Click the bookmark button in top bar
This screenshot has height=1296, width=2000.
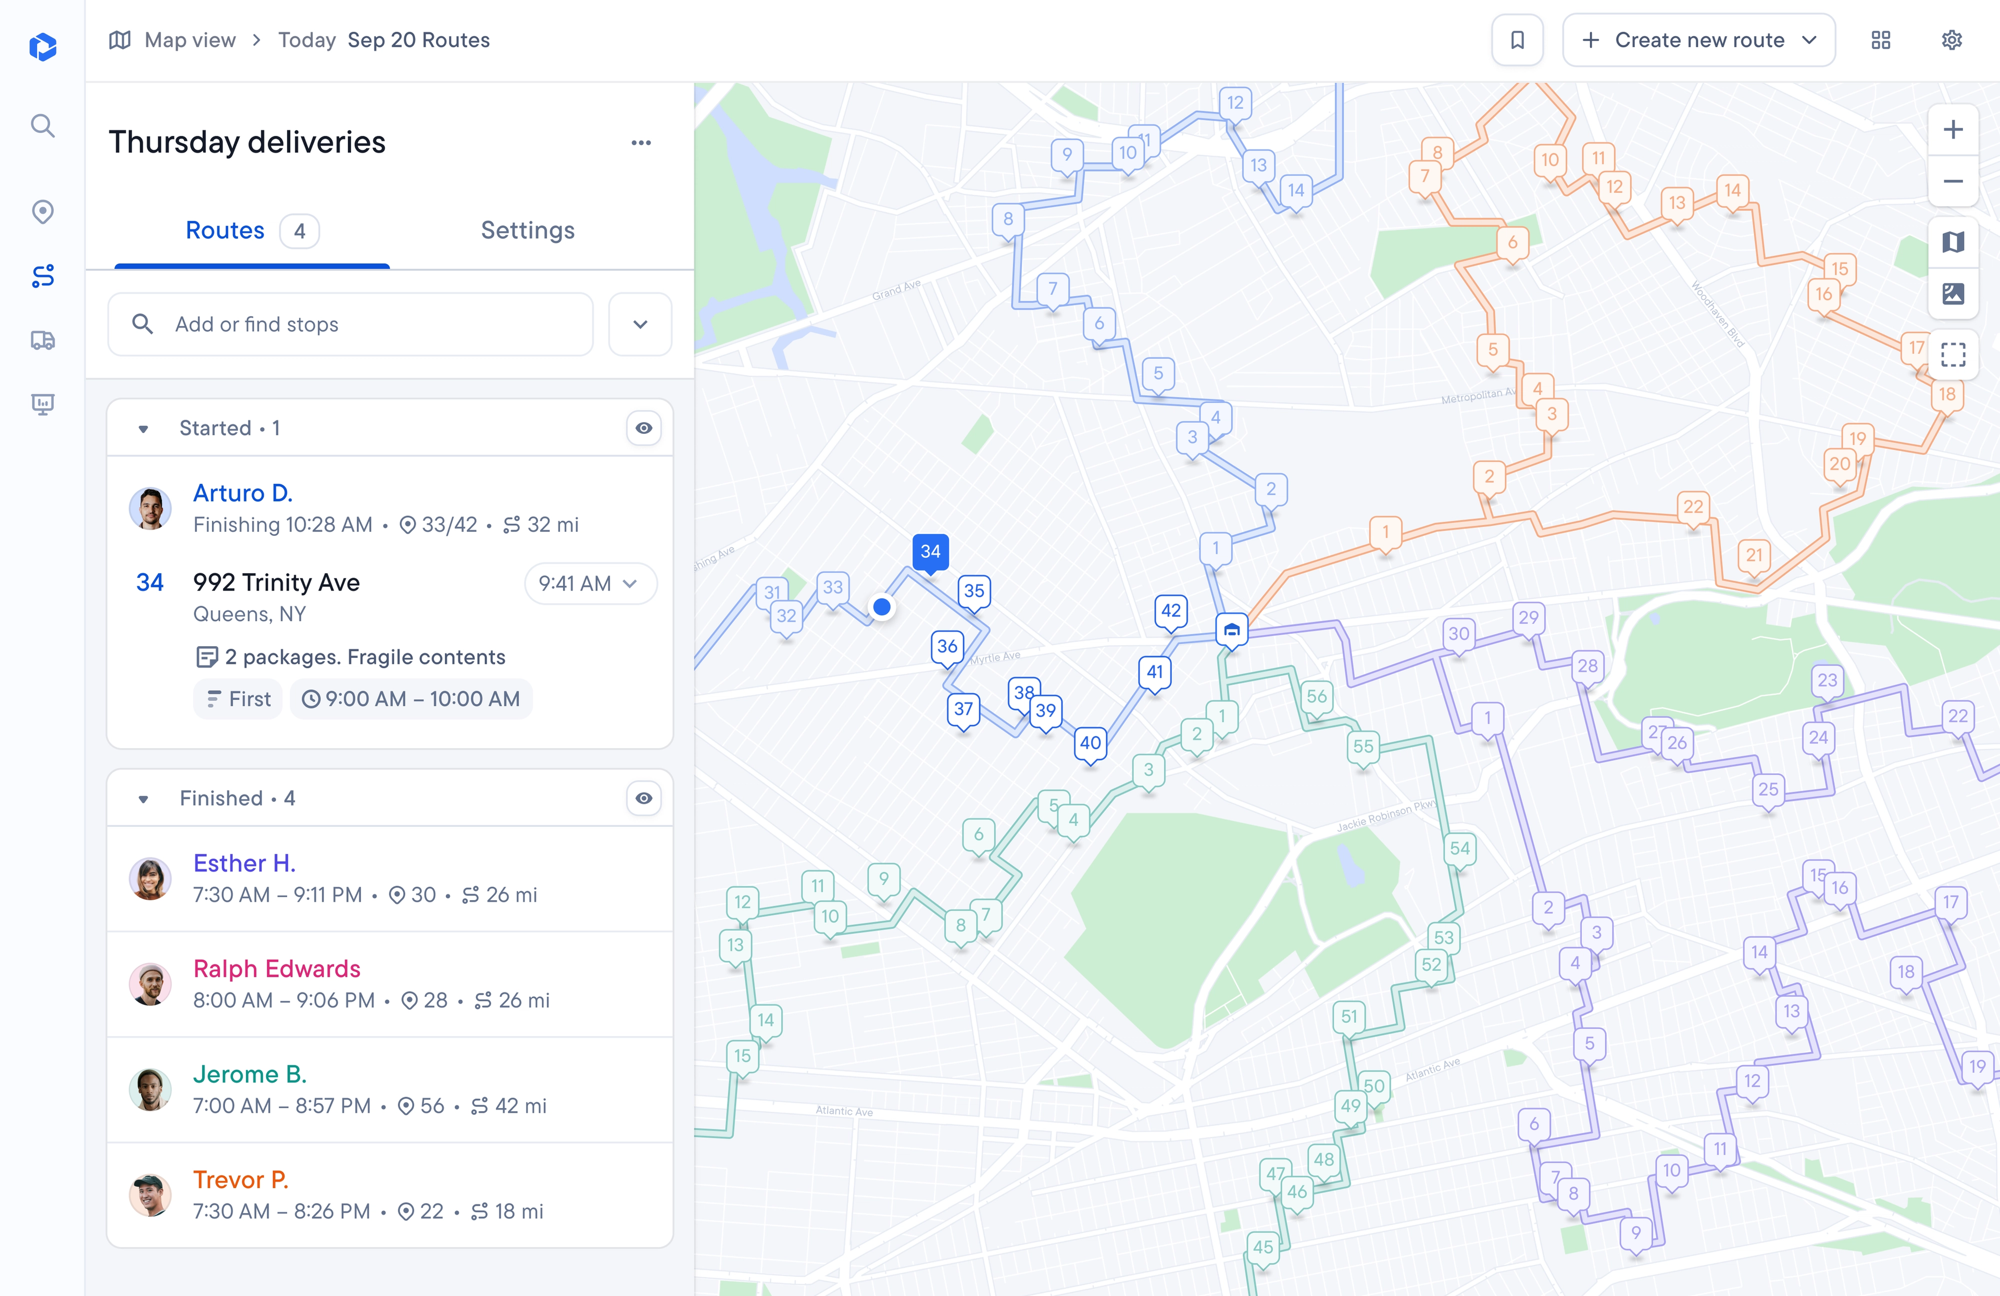click(1517, 40)
